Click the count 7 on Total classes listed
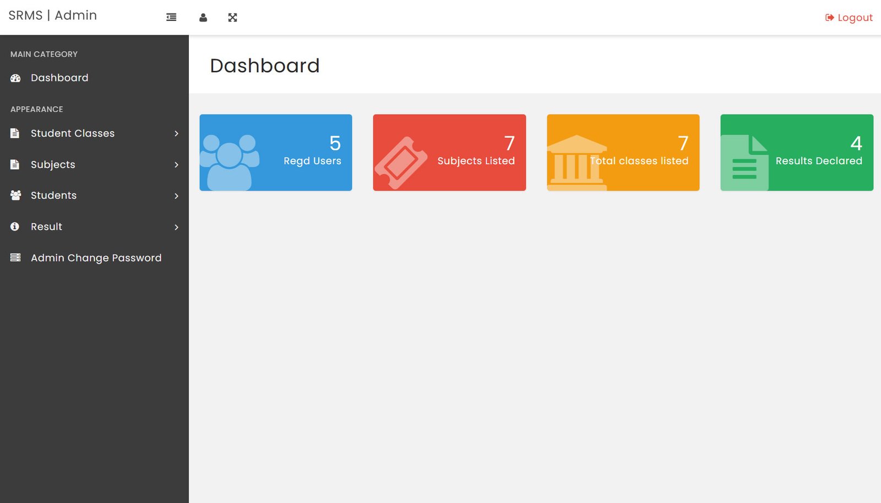Image resolution: width=881 pixels, height=503 pixels. (x=683, y=143)
